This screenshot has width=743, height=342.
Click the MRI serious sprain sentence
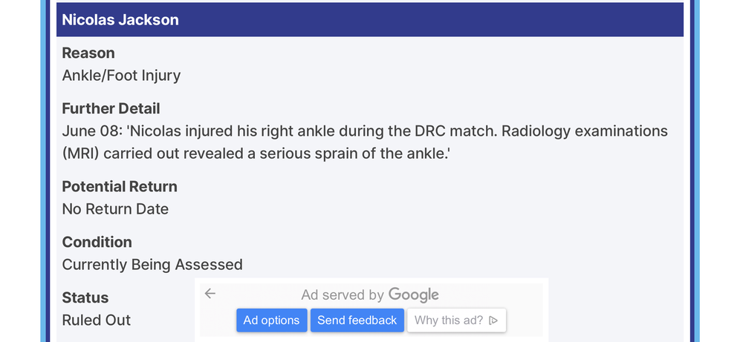pos(256,154)
